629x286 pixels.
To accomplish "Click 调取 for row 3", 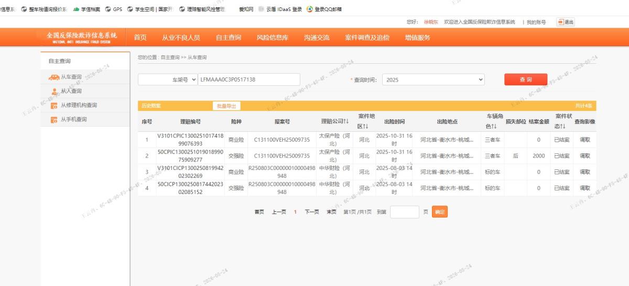I will [x=584, y=171].
